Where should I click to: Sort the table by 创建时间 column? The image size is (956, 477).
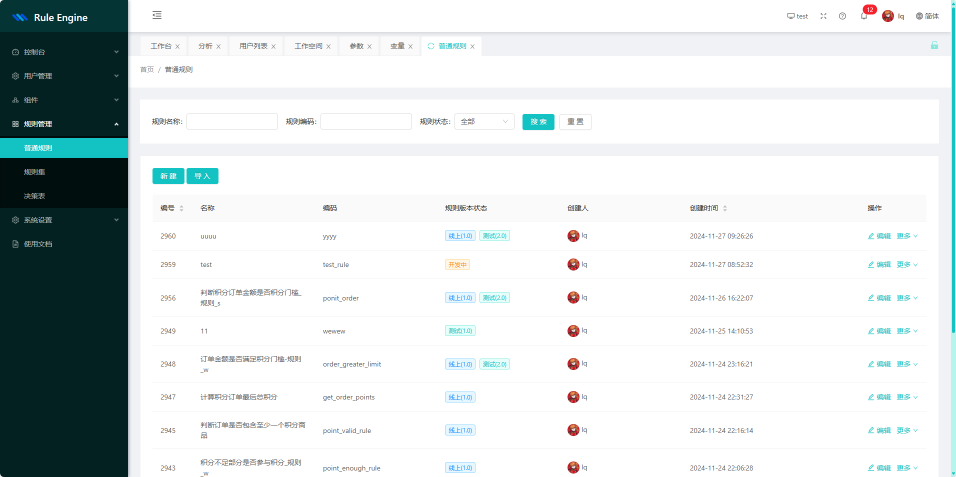[725, 208]
